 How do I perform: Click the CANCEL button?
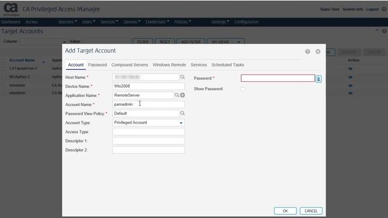coord(311,211)
